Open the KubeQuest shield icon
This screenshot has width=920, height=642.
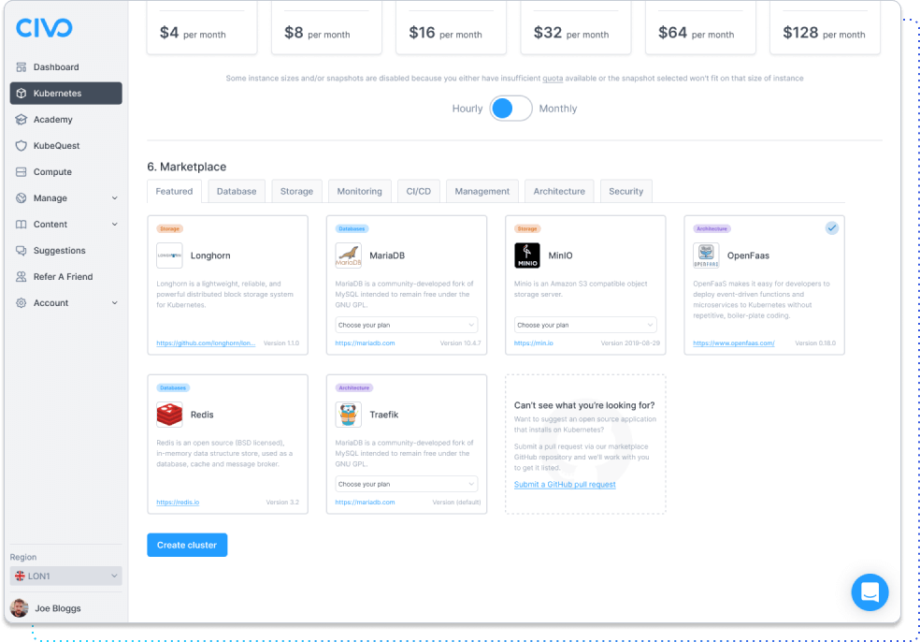tap(22, 146)
